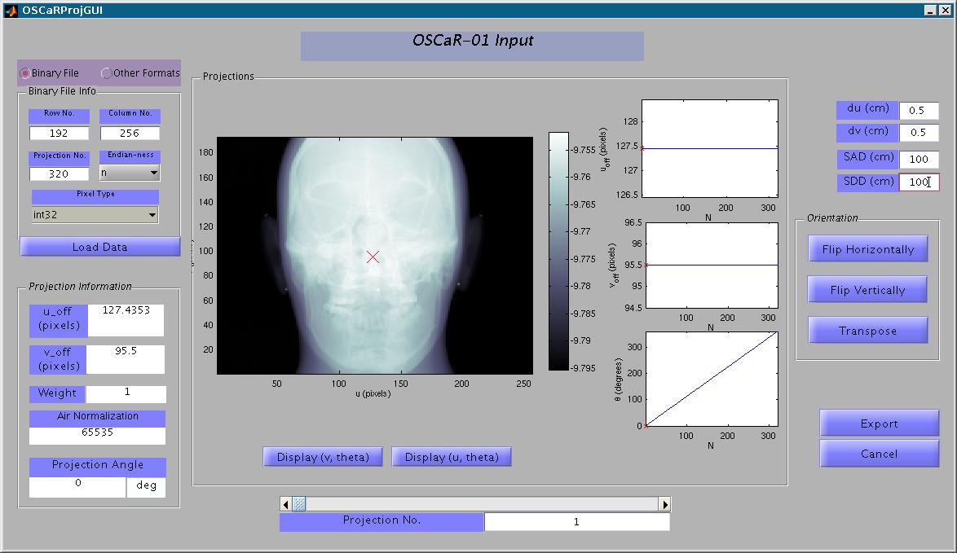Image resolution: width=957 pixels, height=553 pixels.
Task: Click the theta degrees plot graph
Action: (x=712, y=380)
